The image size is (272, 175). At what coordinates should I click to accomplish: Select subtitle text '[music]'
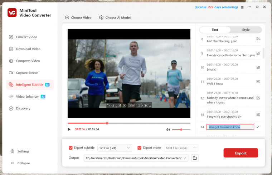pos(212,70)
